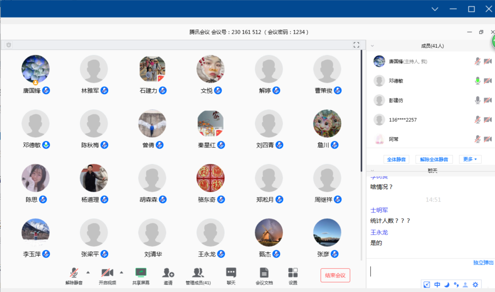
Task: Open the 设置 settings grid icon
Action: pyautogui.click(x=293, y=272)
